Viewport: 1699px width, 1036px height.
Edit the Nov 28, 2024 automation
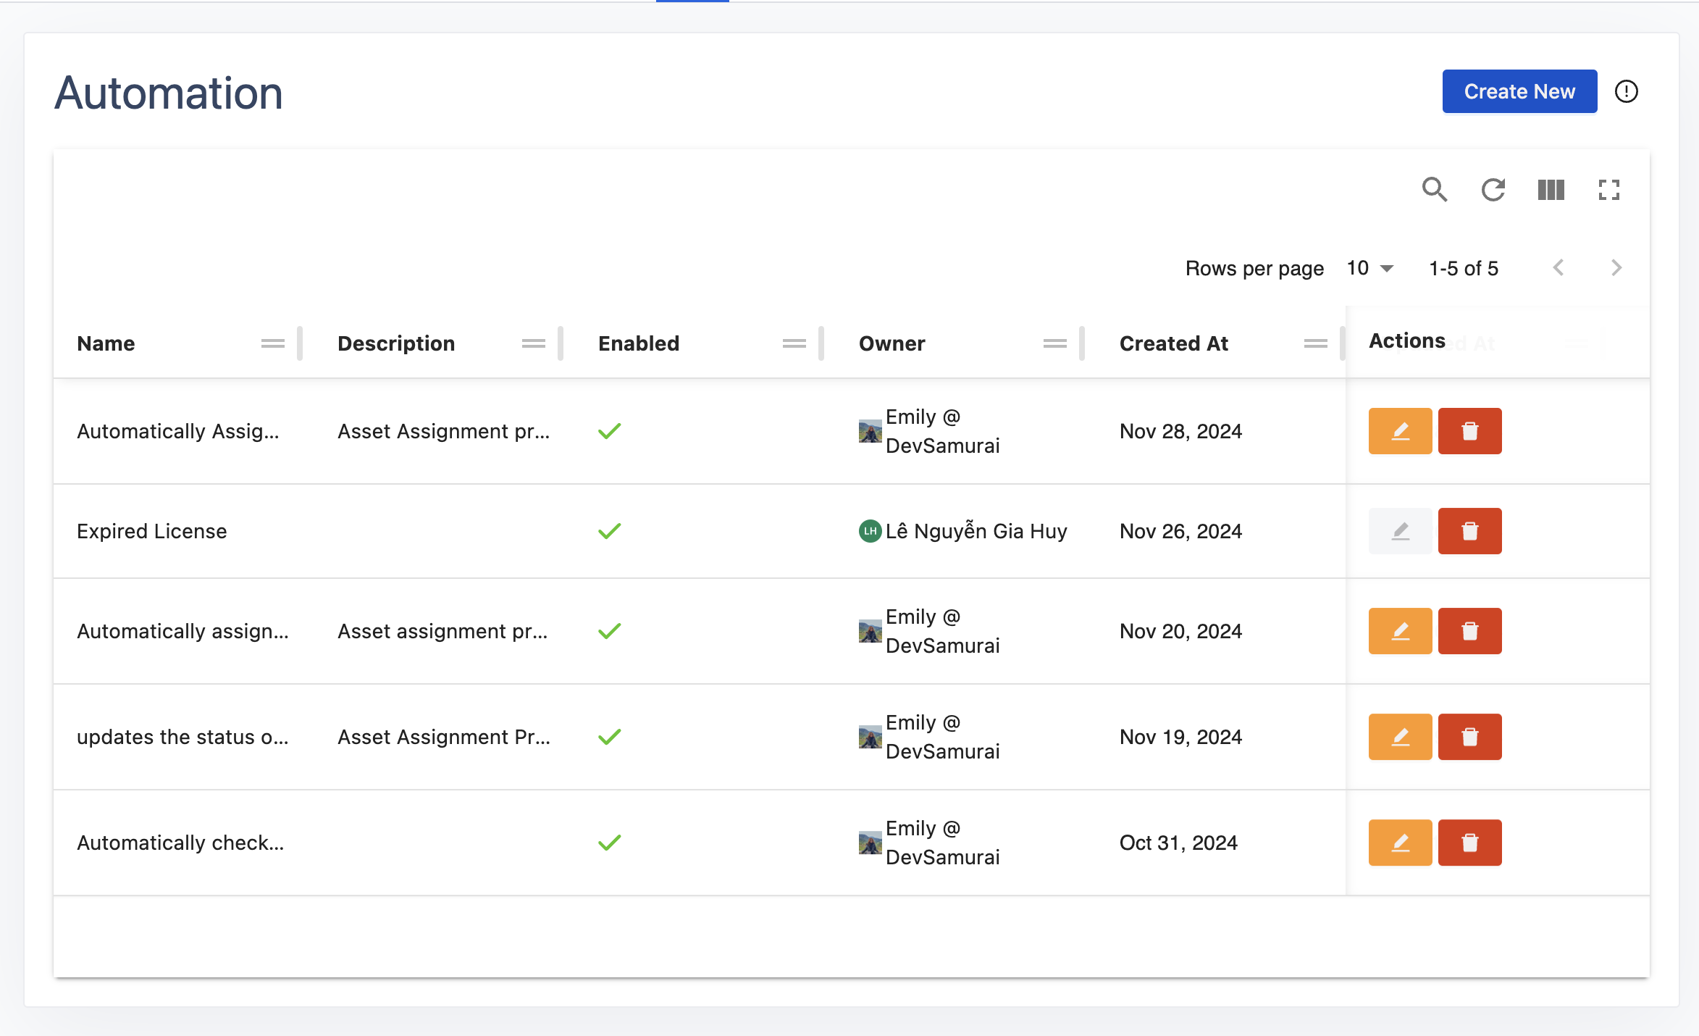pyautogui.click(x=1399, y=431)
